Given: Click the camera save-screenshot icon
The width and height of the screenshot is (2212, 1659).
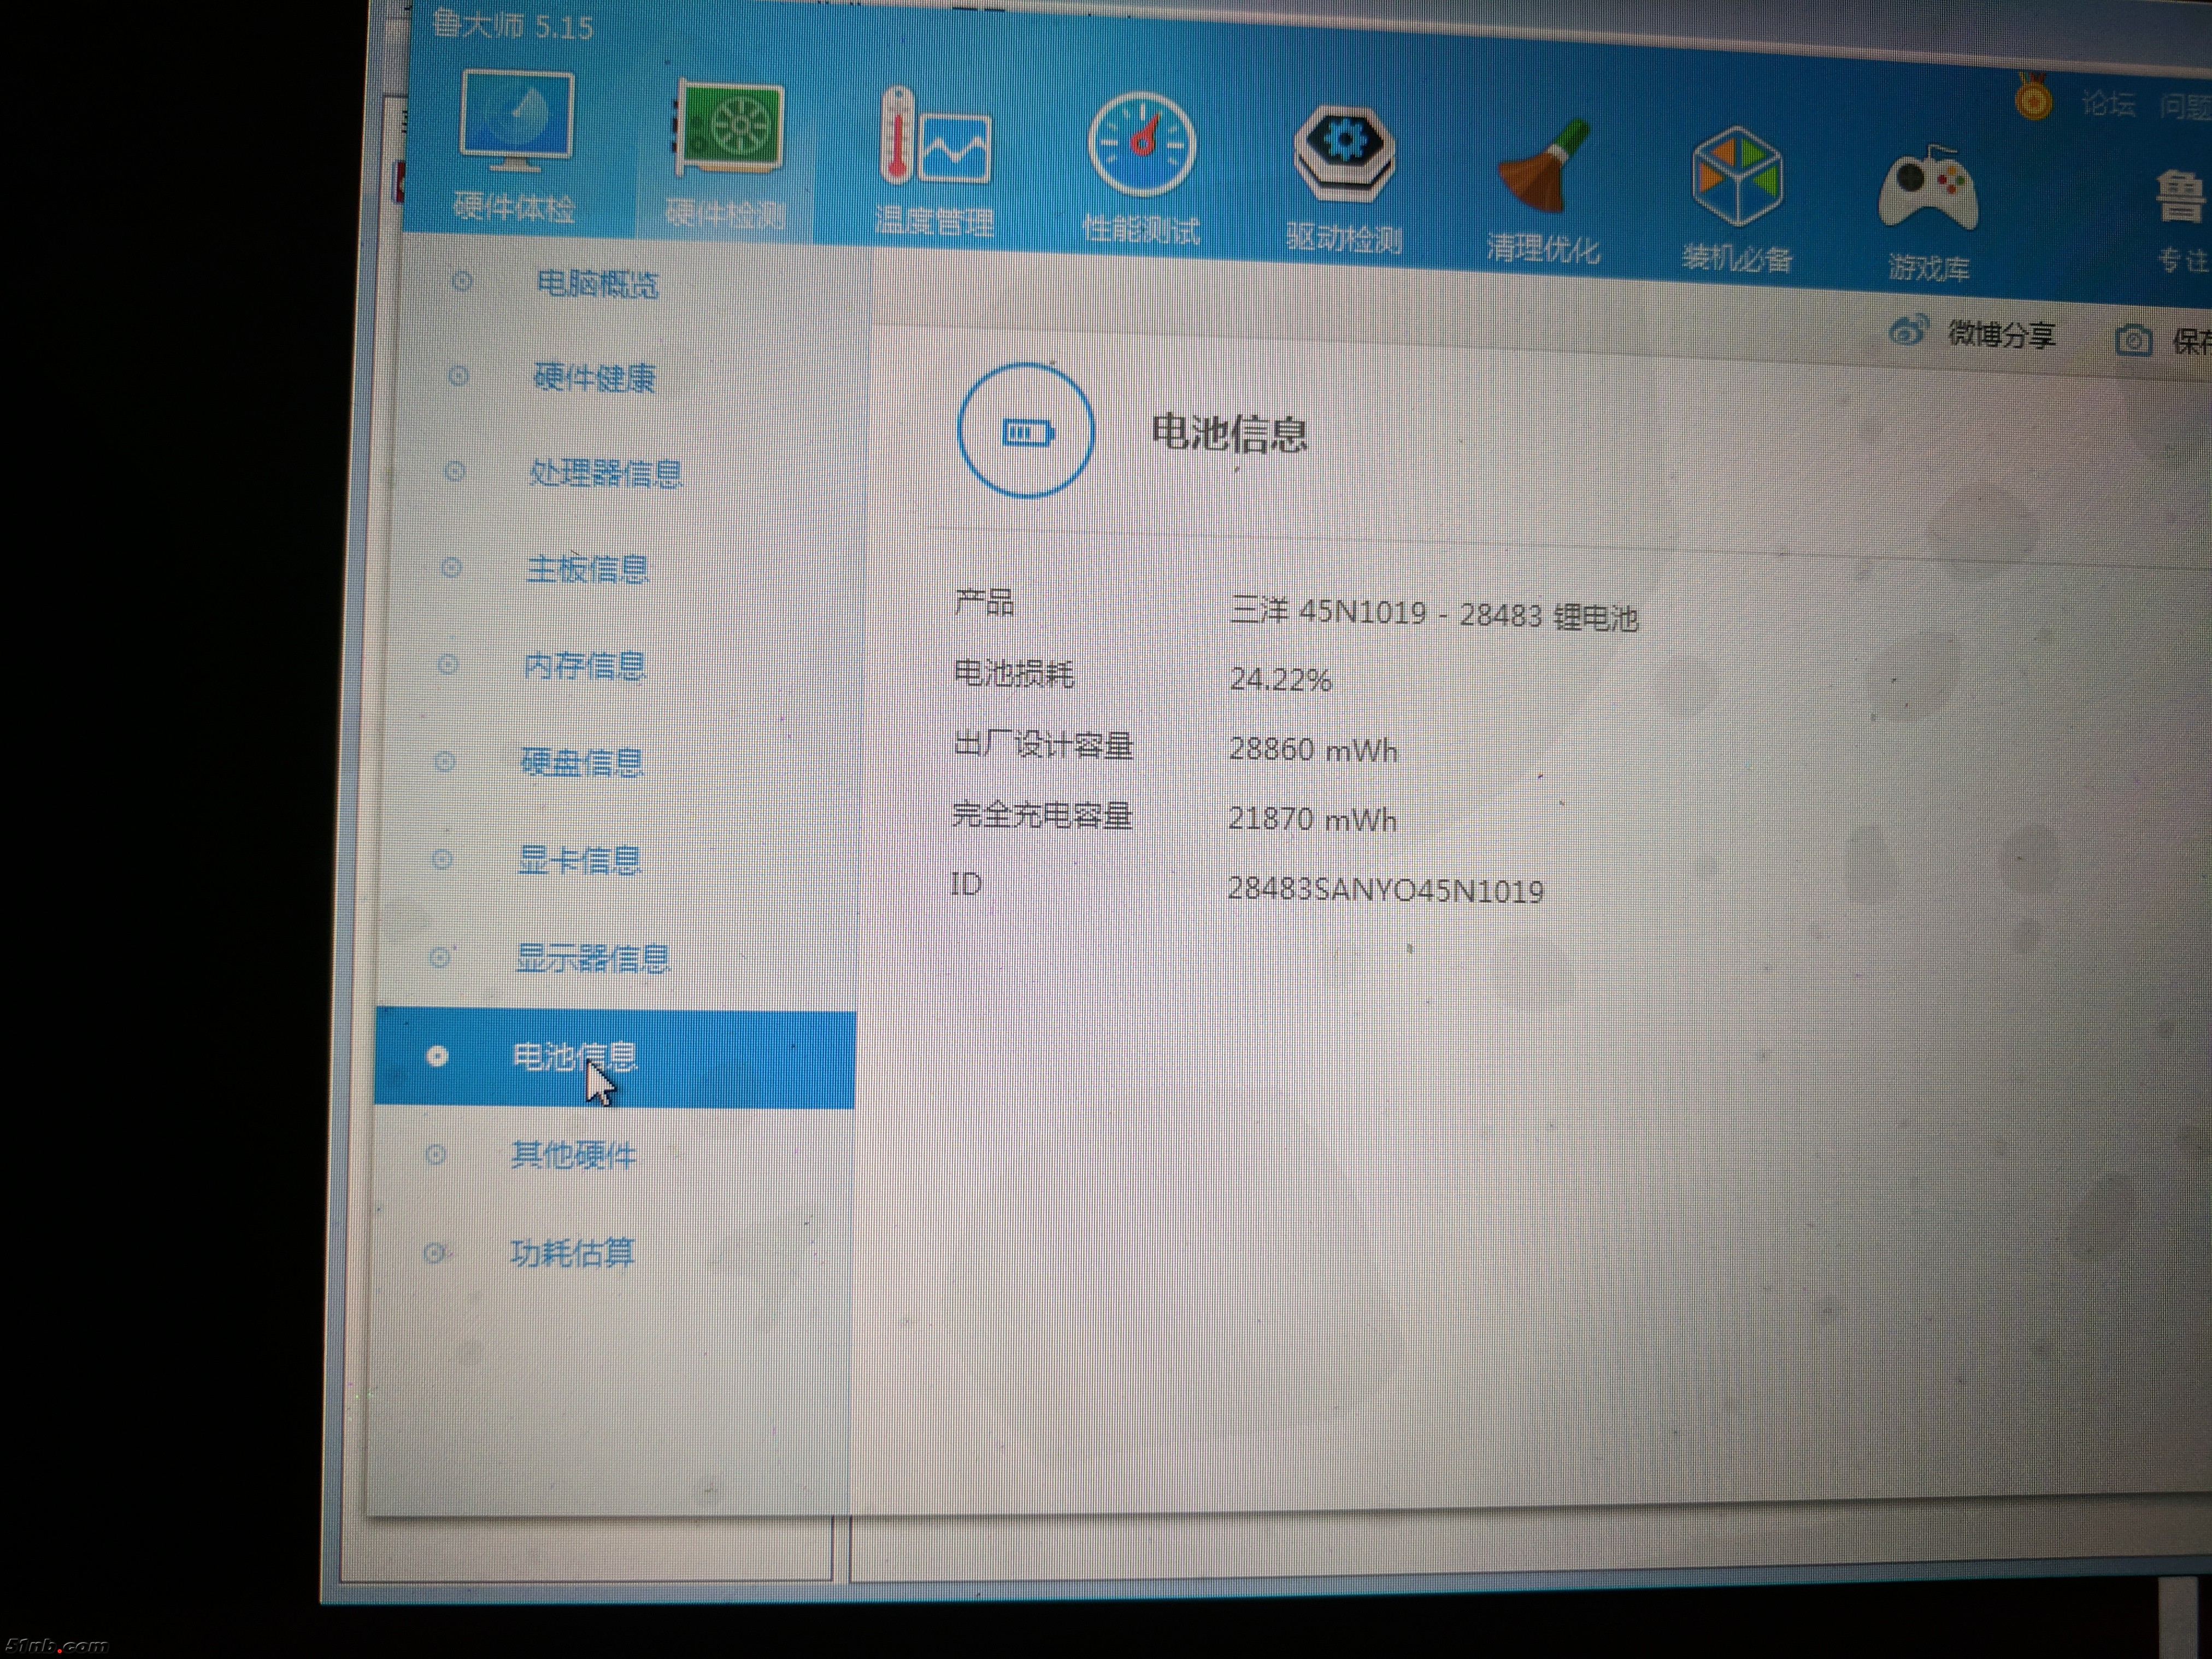Looking at the screenshot, I should [2133, 341].
